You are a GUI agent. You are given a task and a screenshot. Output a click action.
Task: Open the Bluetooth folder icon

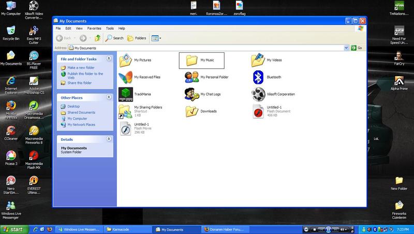click(x=259, y=77)
